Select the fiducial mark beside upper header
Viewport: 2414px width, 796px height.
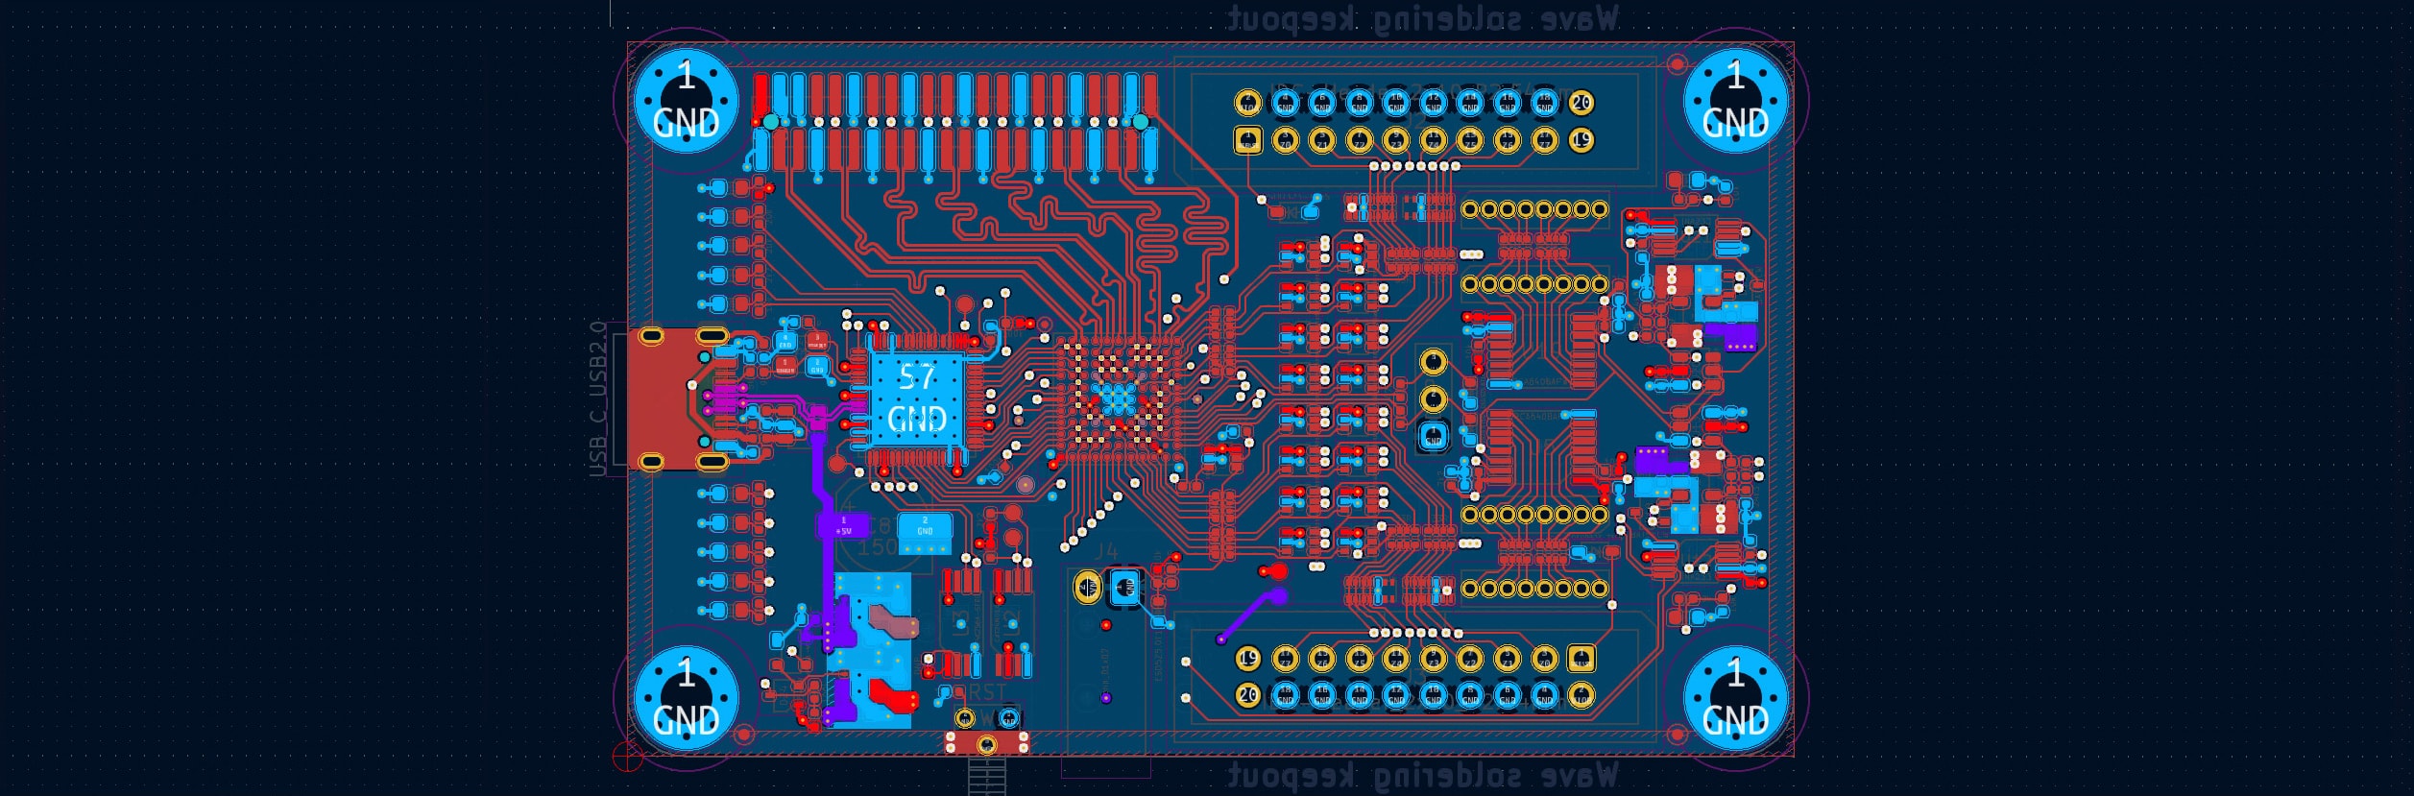pos(1677,64)
